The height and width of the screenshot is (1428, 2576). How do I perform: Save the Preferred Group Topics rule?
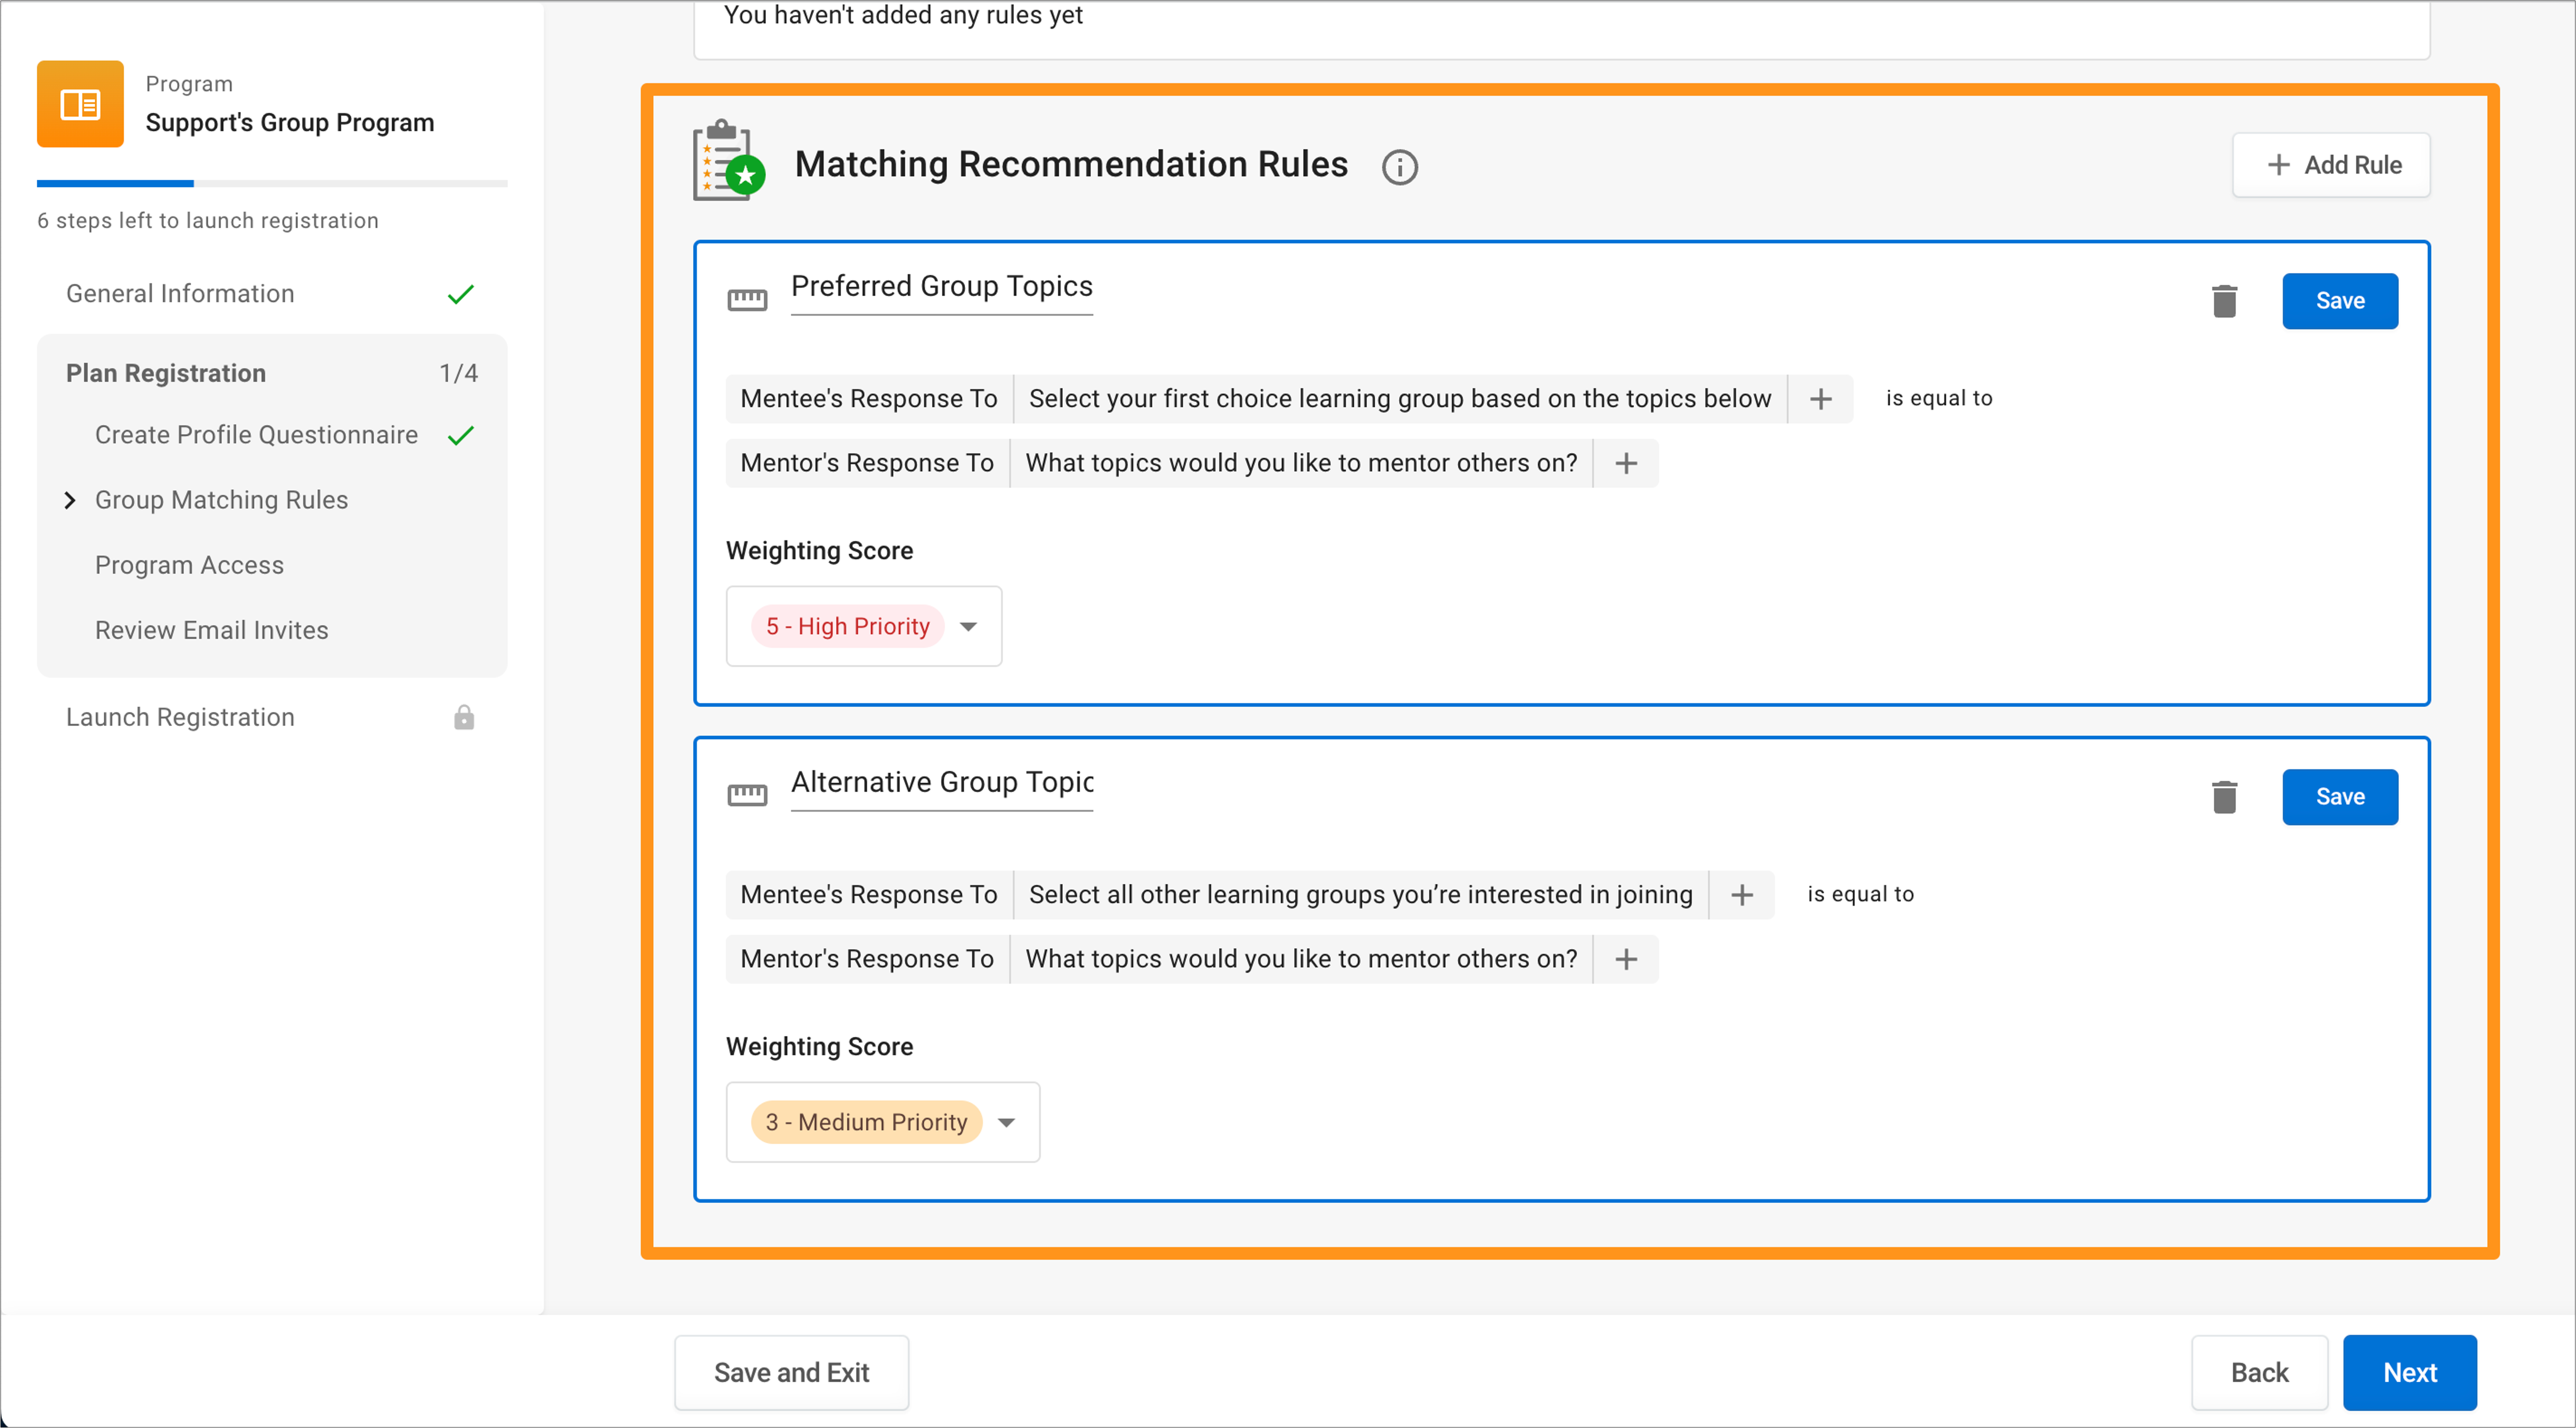(x=2340, y=301)
